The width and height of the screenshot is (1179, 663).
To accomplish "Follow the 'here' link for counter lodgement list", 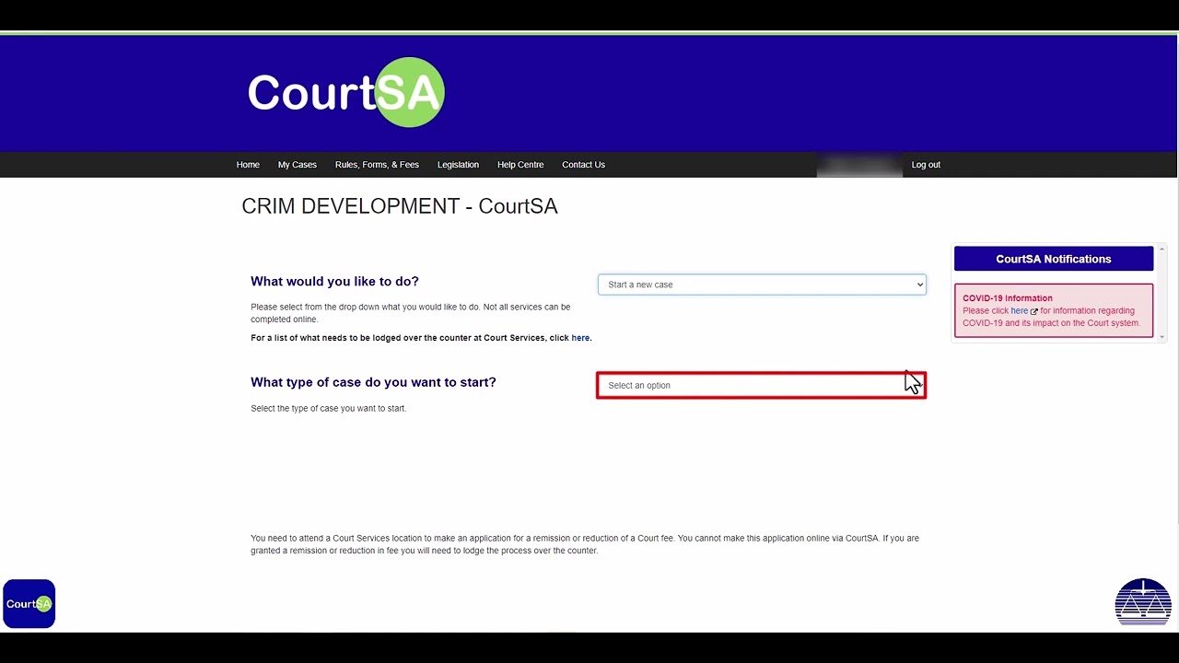I will [x=580, y=338].
